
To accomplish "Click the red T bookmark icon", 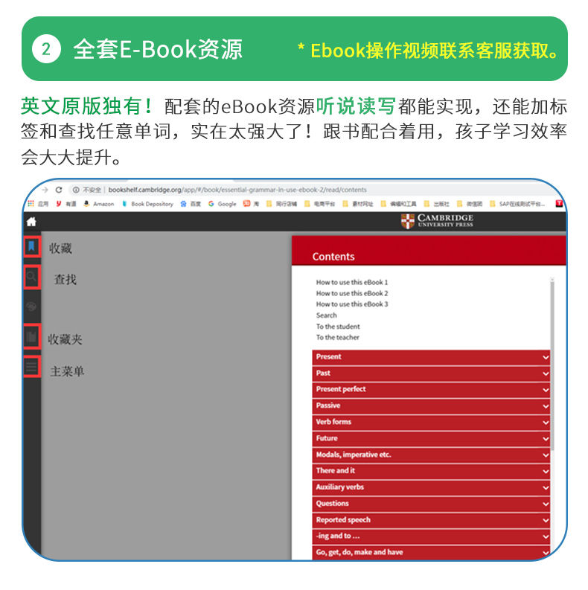I will coord(559,204).
